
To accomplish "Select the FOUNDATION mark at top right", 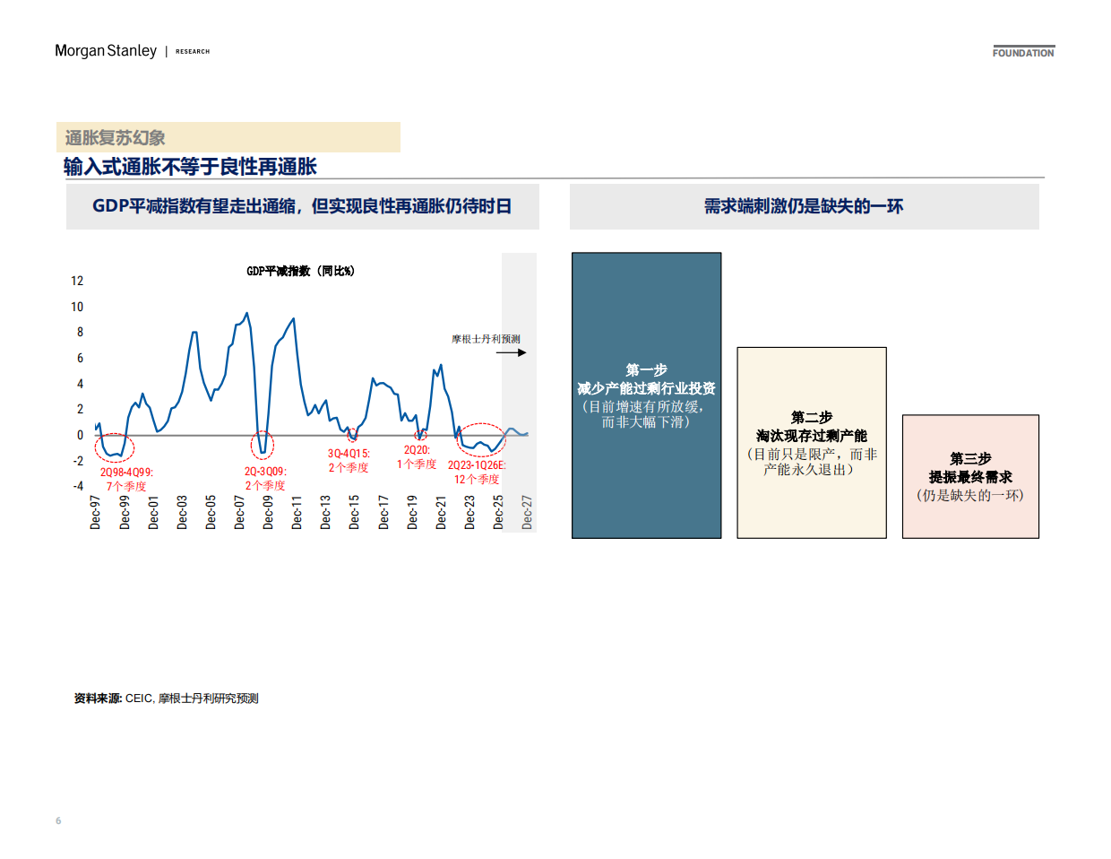I will click(1023, 53).
